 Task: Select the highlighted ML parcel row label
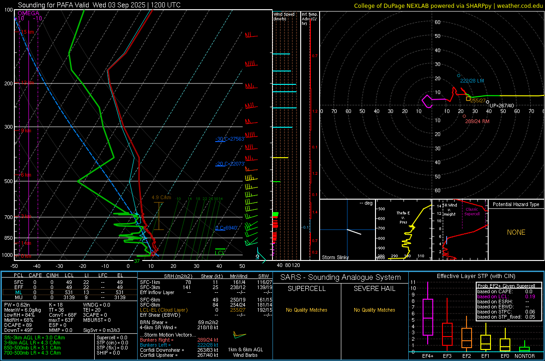coord(18,292)
